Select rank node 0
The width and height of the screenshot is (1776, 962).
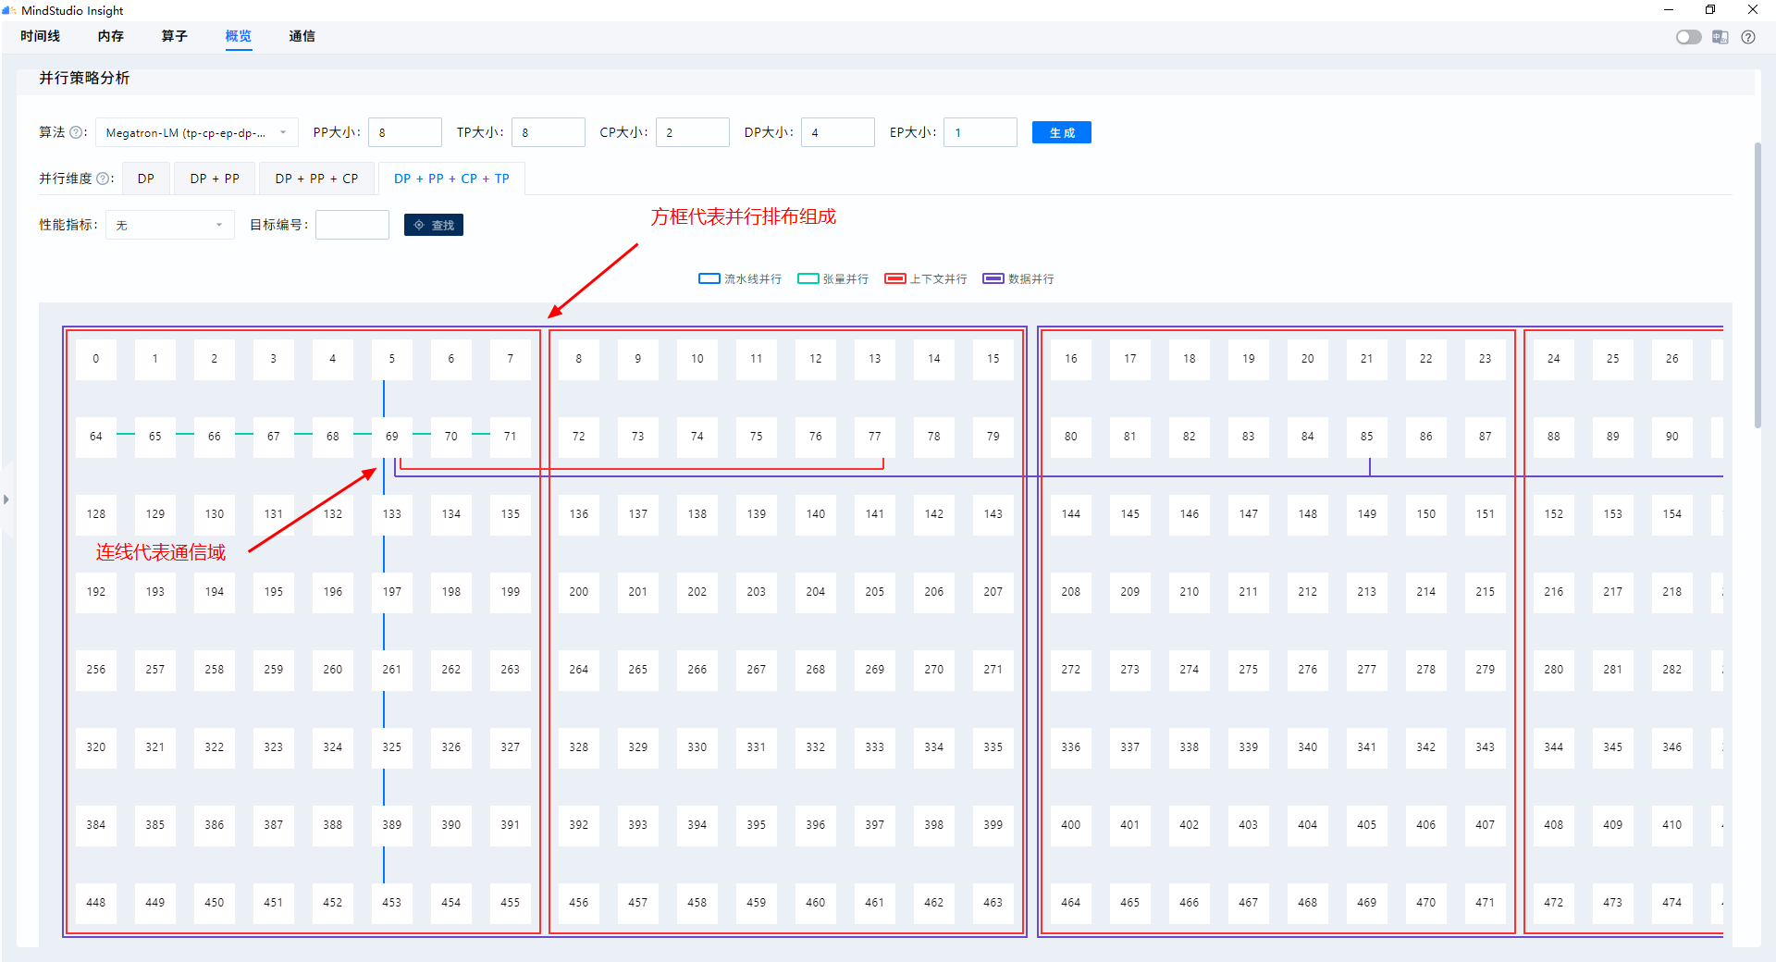[96, 359]
